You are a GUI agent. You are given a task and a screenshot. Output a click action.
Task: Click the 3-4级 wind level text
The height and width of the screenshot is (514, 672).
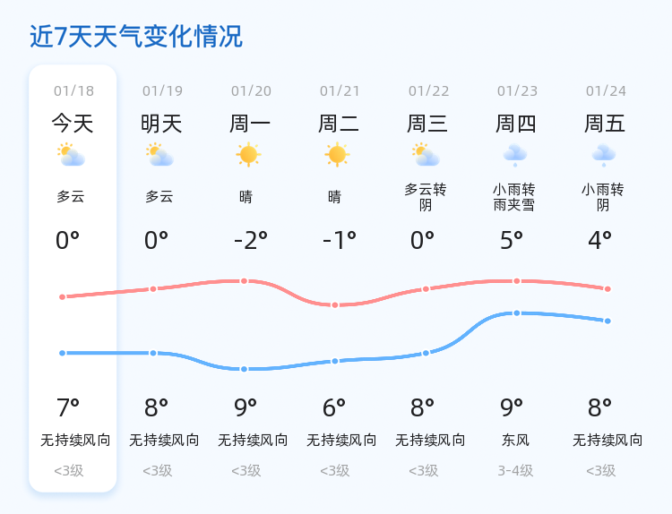515,471
